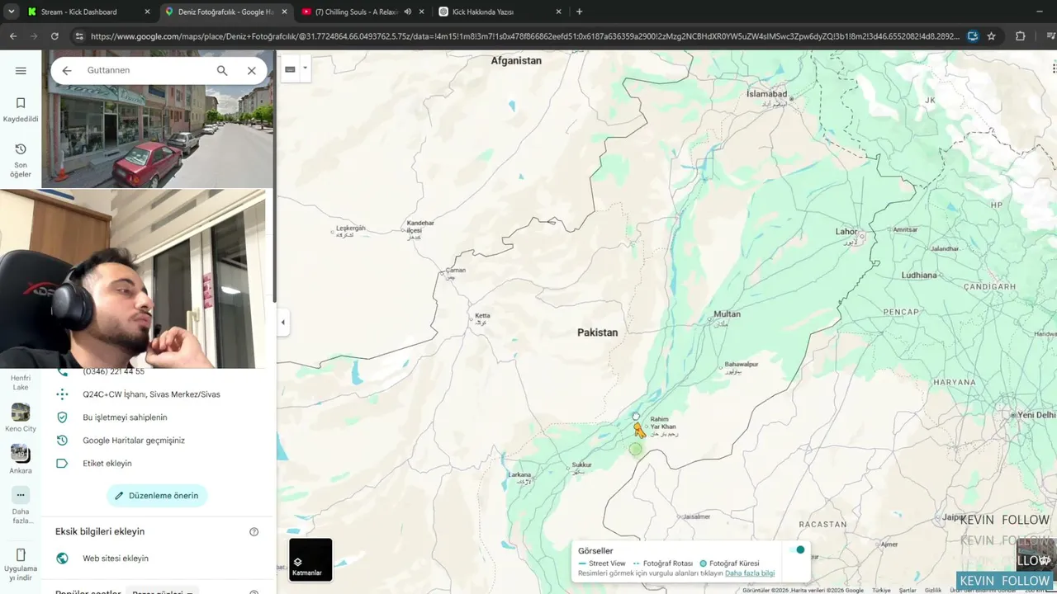
Task: Open the Kaydedildi saved places
Action: (x=21, y=110)
